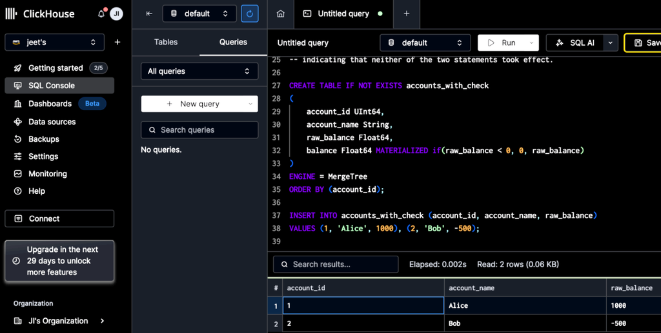
Task: Select the Bob cell
Action: pos(525,323)
